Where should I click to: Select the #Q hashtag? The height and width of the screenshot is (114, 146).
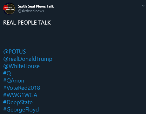tap(7, 73)
